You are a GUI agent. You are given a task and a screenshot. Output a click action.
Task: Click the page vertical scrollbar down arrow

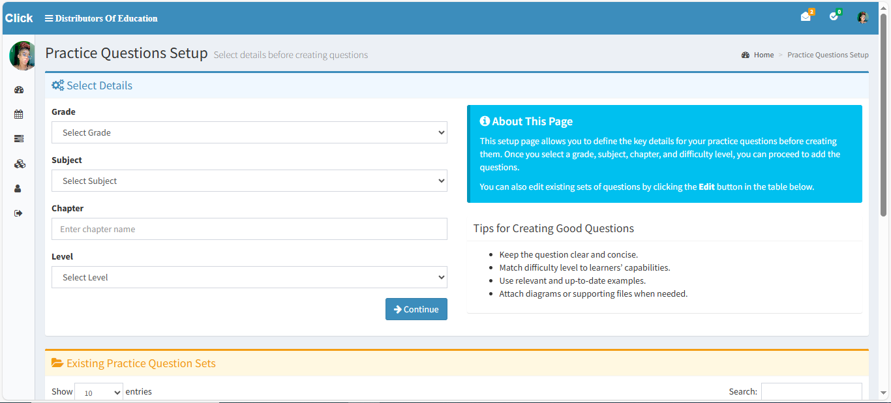(x=884, y=393)
